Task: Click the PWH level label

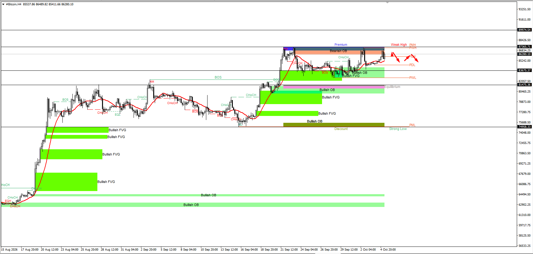Action: [x=413, y=48]
